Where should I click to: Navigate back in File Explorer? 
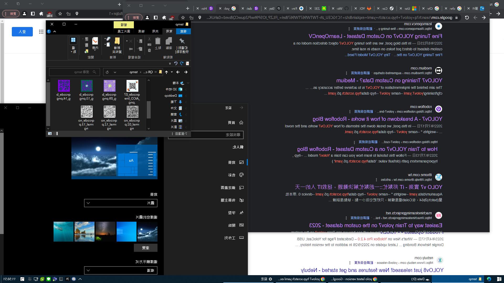(186, 72)
